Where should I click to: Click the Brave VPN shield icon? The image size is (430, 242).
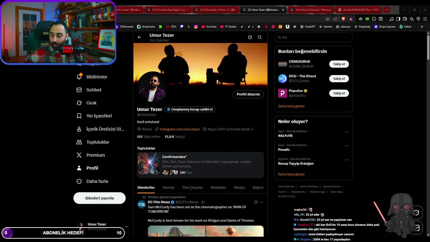pyautogui.click(x=418, y=19)
